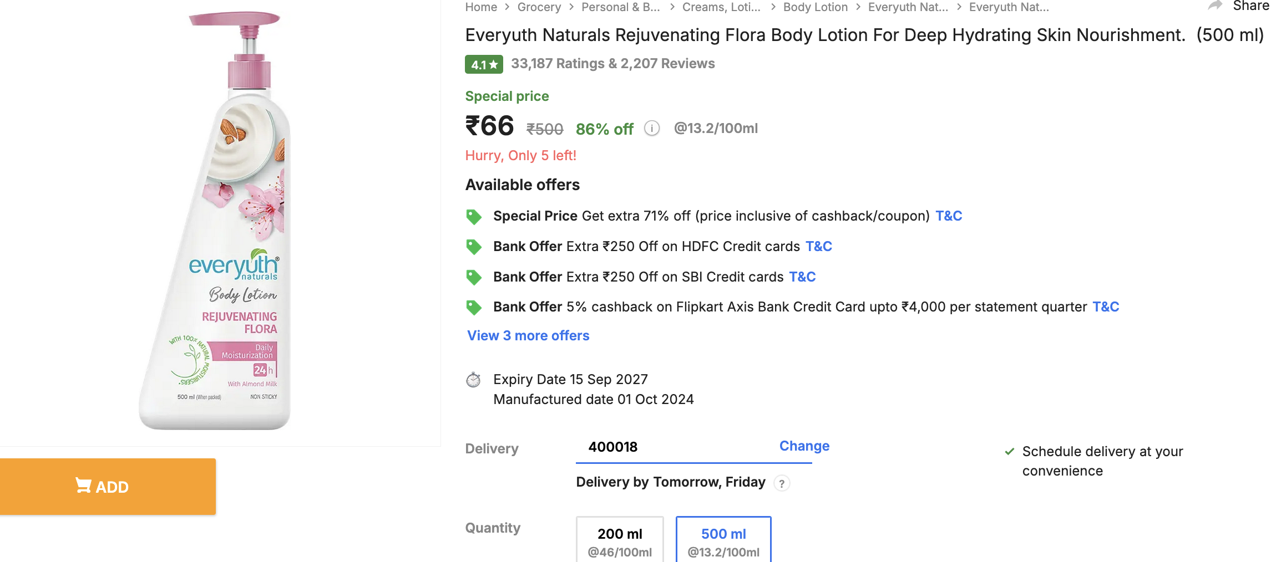1276x562 pixels.
Task: Click the HDFC Bank Offer tag icon
Action: click(x=474, y=247)
